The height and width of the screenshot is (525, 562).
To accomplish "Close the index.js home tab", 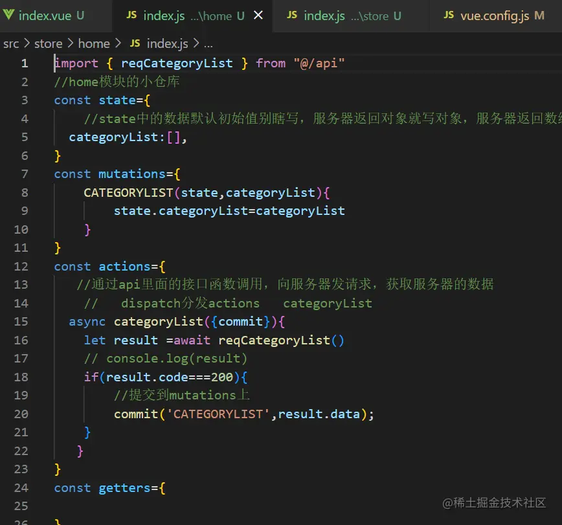I will click(x=258, y=15).
